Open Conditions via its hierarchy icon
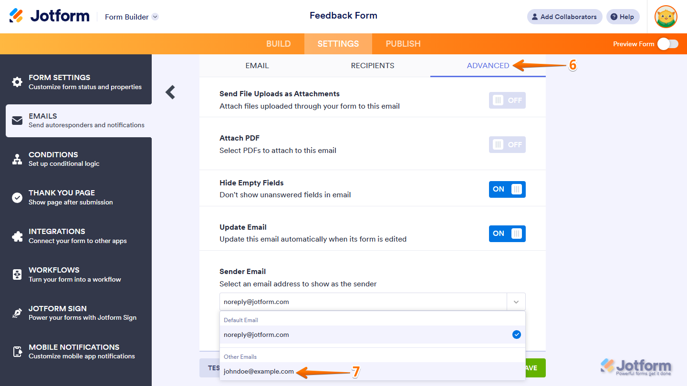Image resolution: width=687 pixels, height=386 pixels. click(17, 159)
